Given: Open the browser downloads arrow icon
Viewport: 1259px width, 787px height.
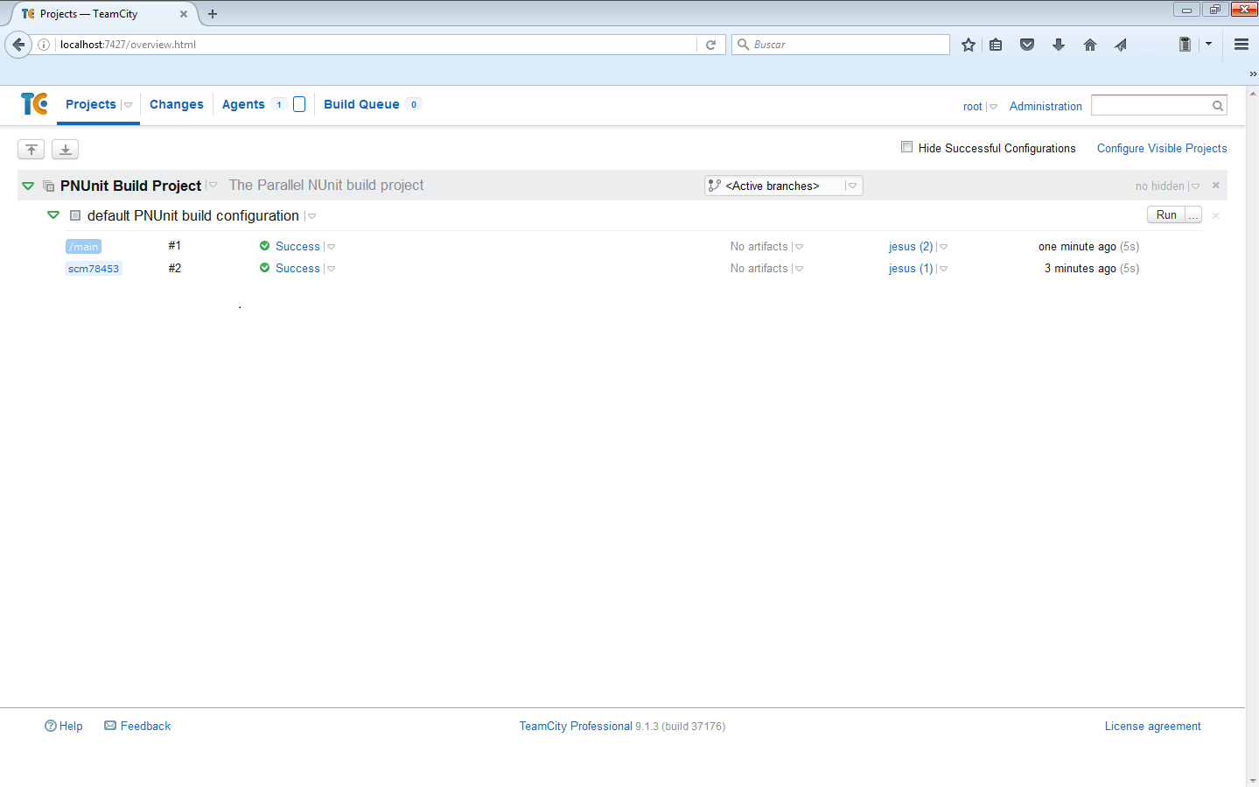Looking at the screenshot, I should coord(1059,45).
